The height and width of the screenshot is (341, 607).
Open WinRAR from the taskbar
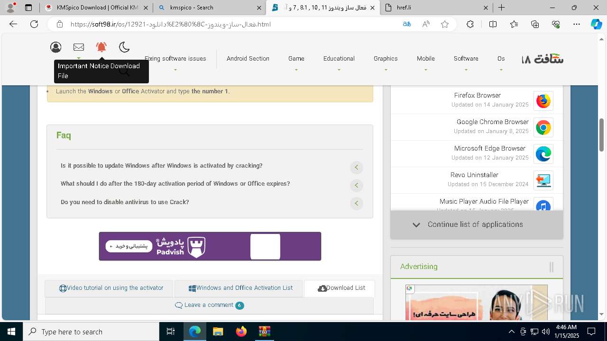click(x=264, y=332)
